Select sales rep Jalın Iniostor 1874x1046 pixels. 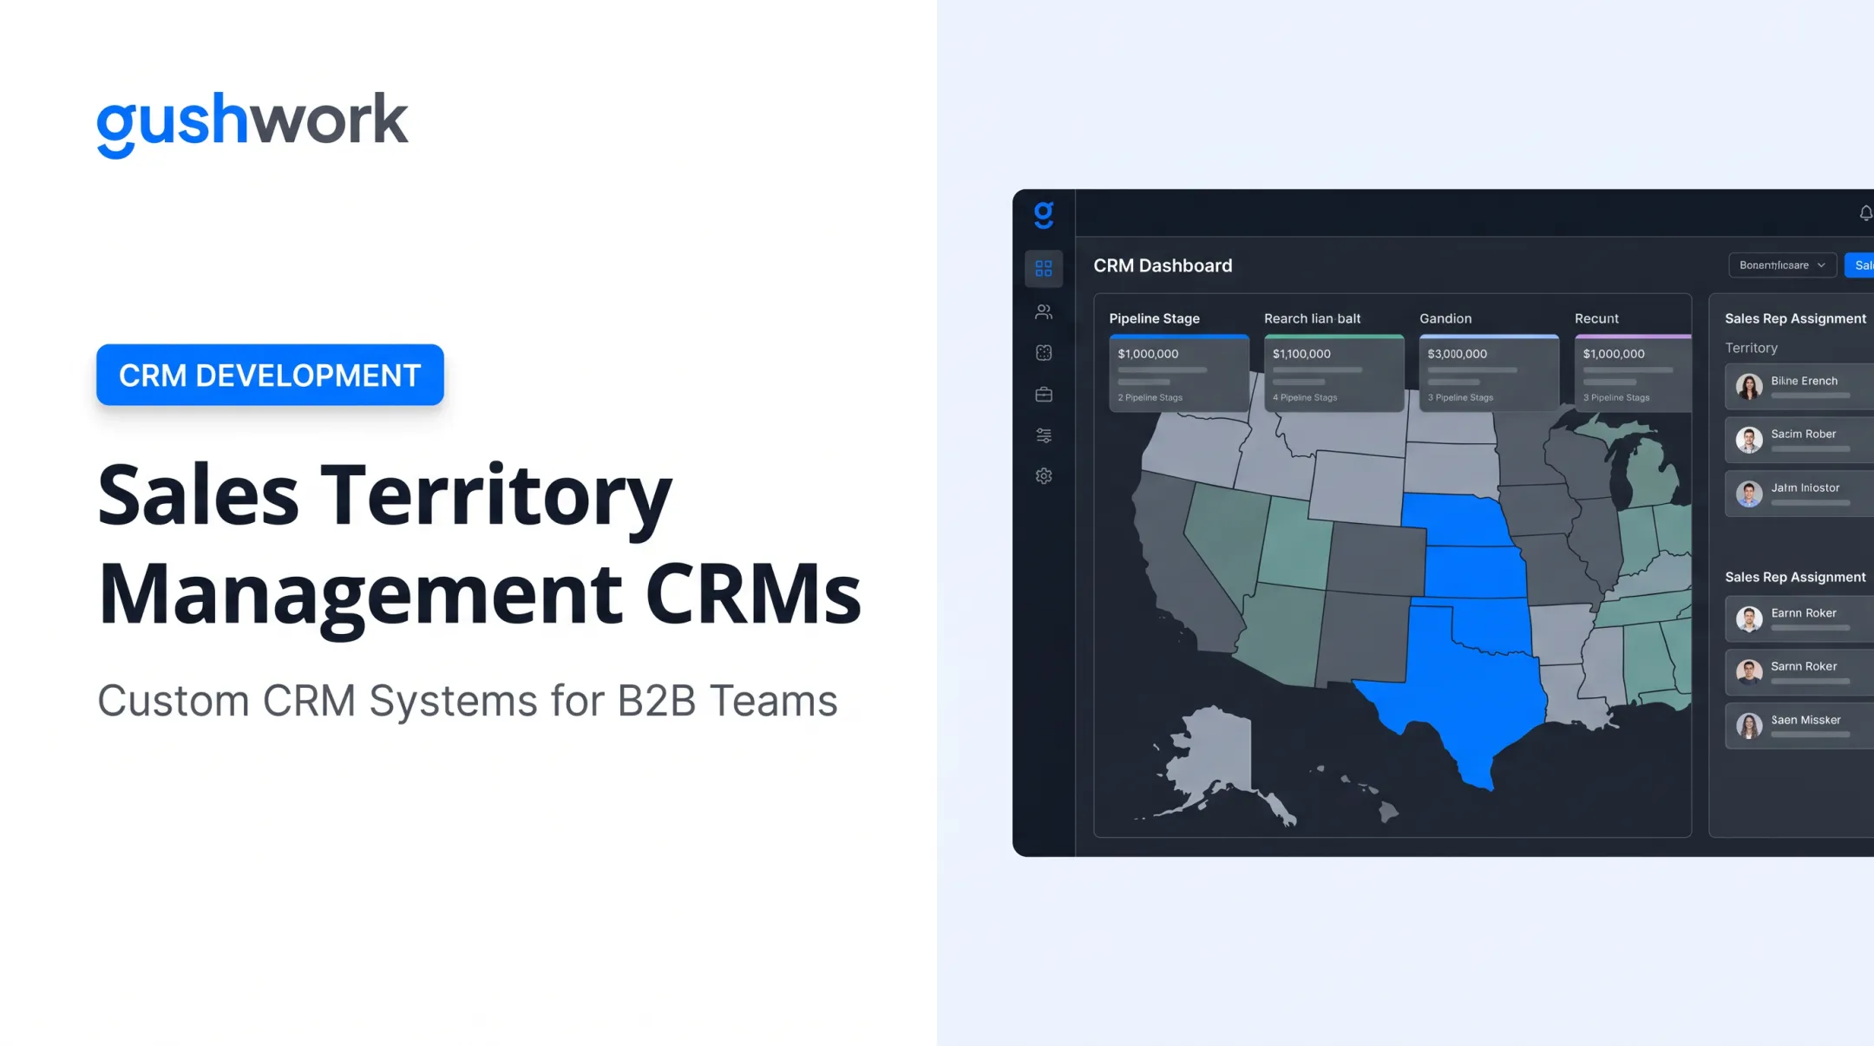[1799, 494]
